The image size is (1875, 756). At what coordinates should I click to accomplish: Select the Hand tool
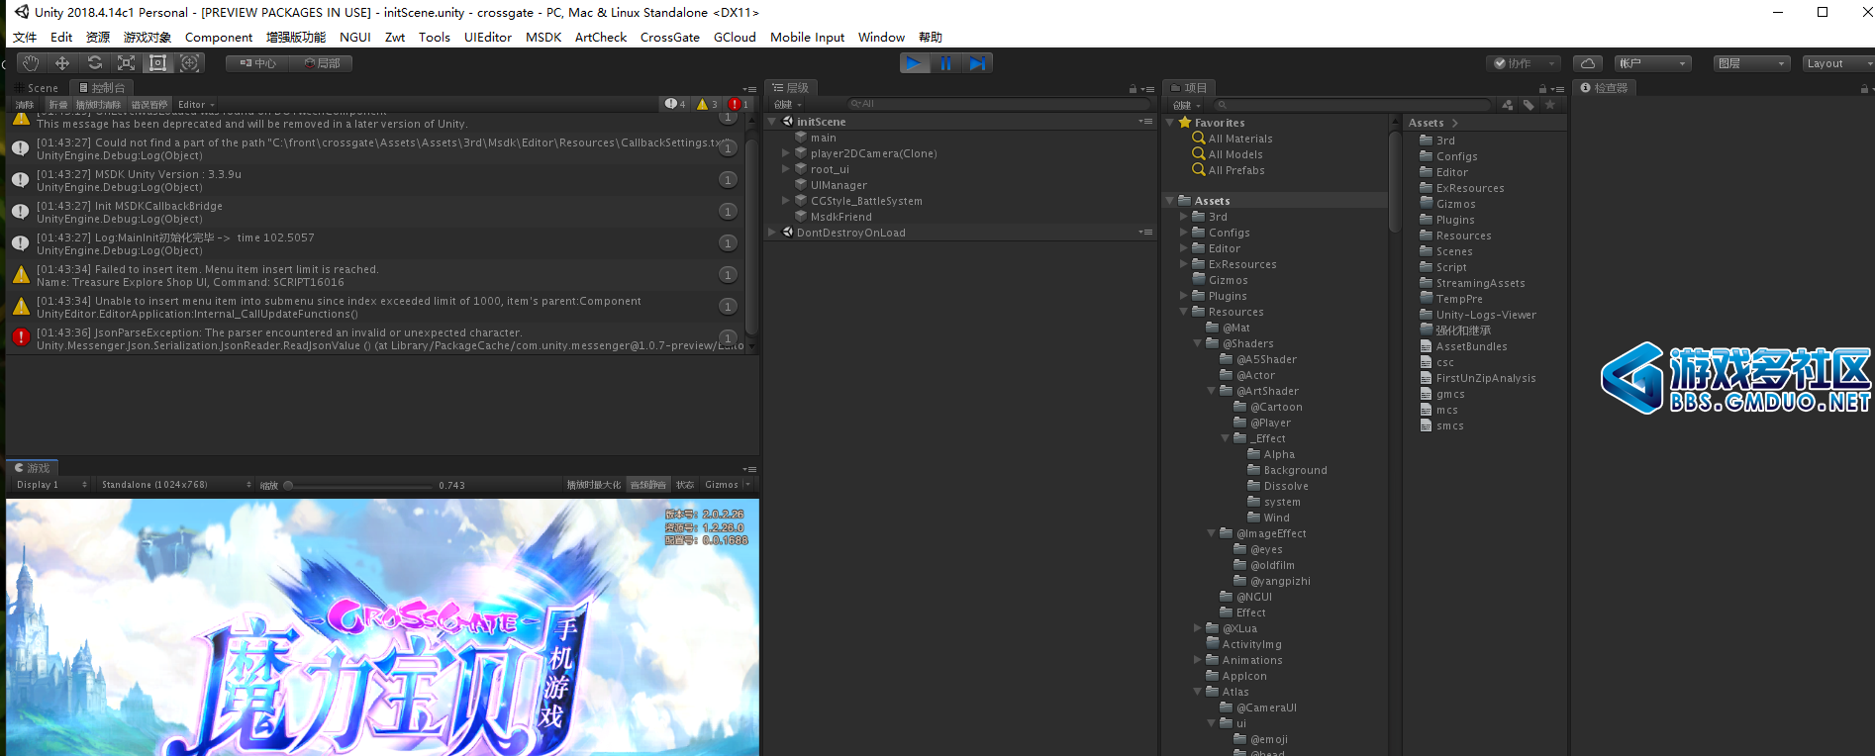click(x=31, y=63)
